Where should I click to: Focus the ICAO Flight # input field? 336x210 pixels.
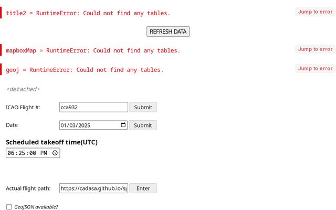point(93,107)
